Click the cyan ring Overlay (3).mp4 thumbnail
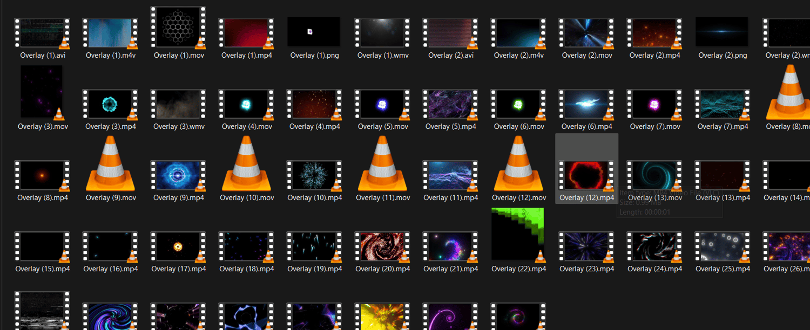This screenshot has height=330, width=810. coord(110,105)
